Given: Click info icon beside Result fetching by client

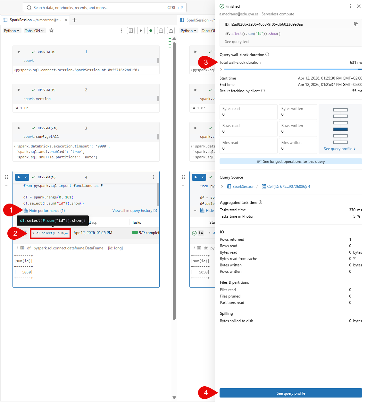Looking at the screenshot, I should pos(263,91).
